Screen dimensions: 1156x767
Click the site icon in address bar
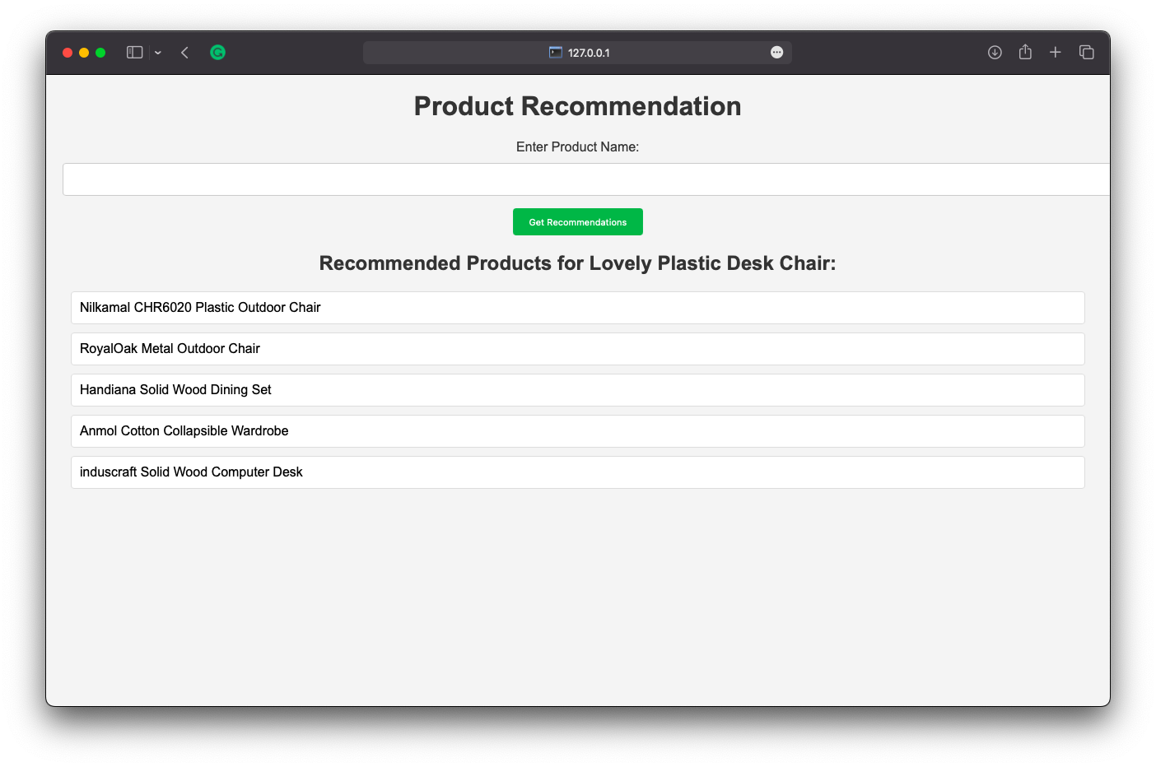(556, 53)
